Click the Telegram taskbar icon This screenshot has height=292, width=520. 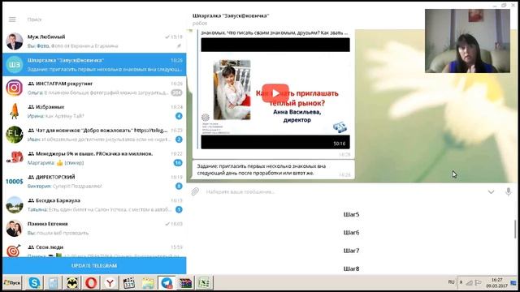pos(167,283)
